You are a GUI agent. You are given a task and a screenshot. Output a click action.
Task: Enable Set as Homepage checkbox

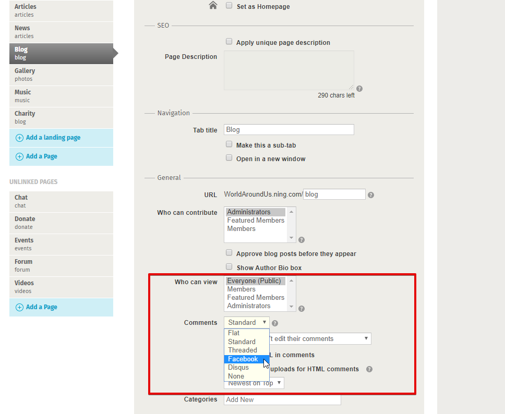tap(229, 6)
